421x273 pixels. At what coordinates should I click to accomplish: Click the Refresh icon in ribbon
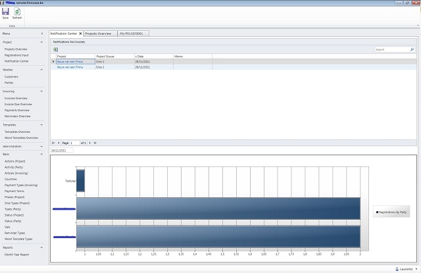[17, 12]
